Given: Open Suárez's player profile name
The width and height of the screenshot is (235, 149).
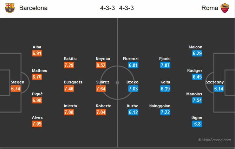Looking at the screenshot, I should point(103,82).
